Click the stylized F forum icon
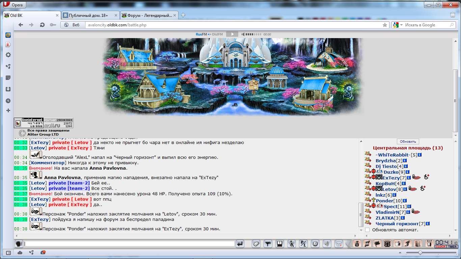Screen dimensions: 461x259 click(x=408, y=244)
